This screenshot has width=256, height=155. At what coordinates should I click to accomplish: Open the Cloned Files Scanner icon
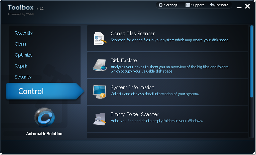click(100, 39)
